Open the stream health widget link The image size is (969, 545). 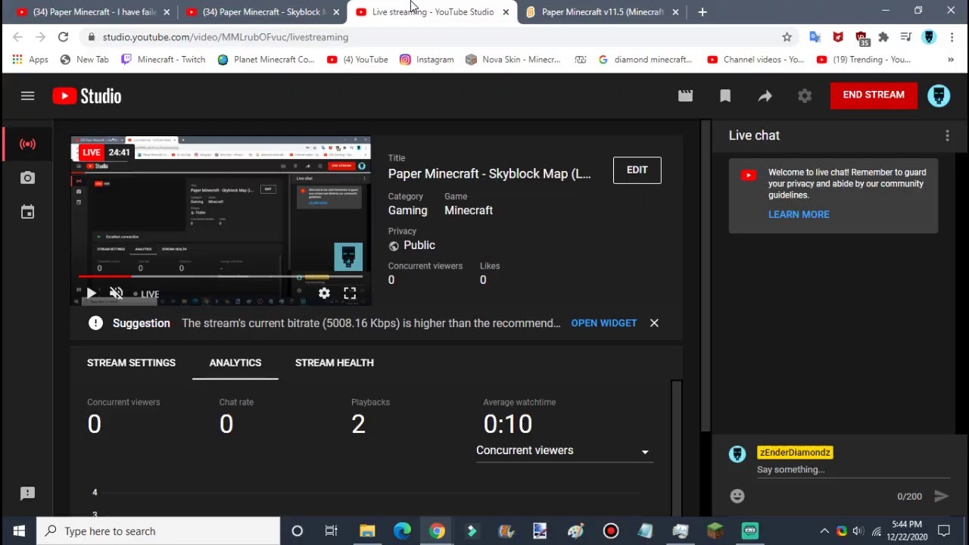coord(603,323)
